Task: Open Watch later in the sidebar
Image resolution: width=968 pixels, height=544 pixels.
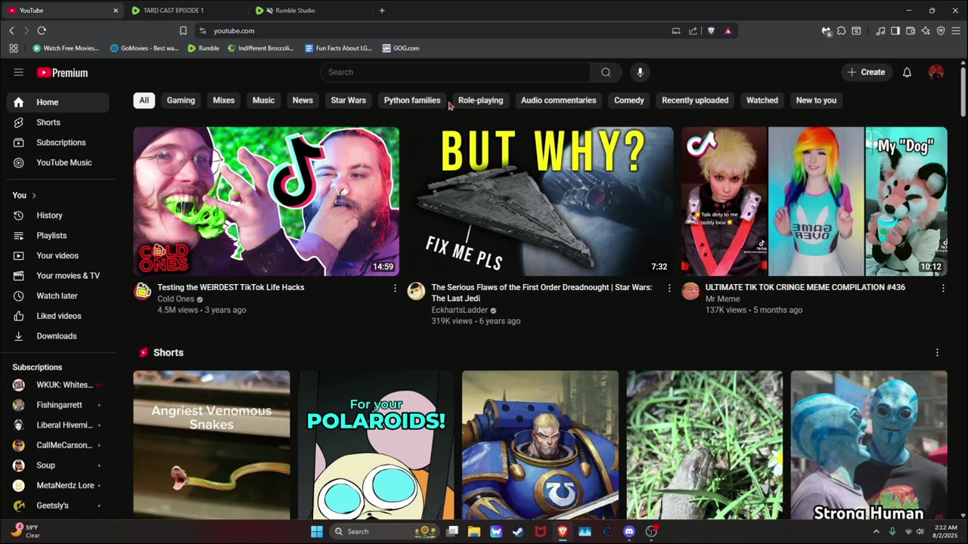Action: pyautogui.click(x=57, y=295)
